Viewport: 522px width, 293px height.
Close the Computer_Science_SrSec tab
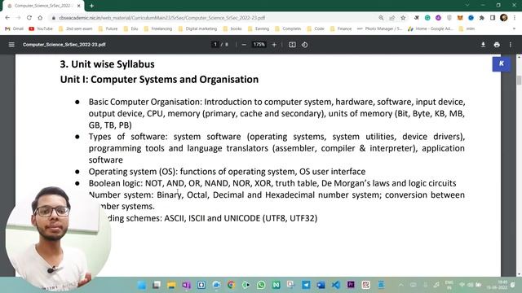click(79, 6)
